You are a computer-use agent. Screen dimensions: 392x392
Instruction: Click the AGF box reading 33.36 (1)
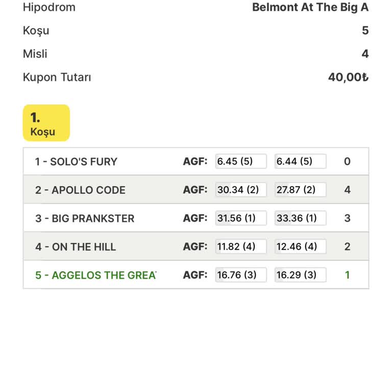300,218
